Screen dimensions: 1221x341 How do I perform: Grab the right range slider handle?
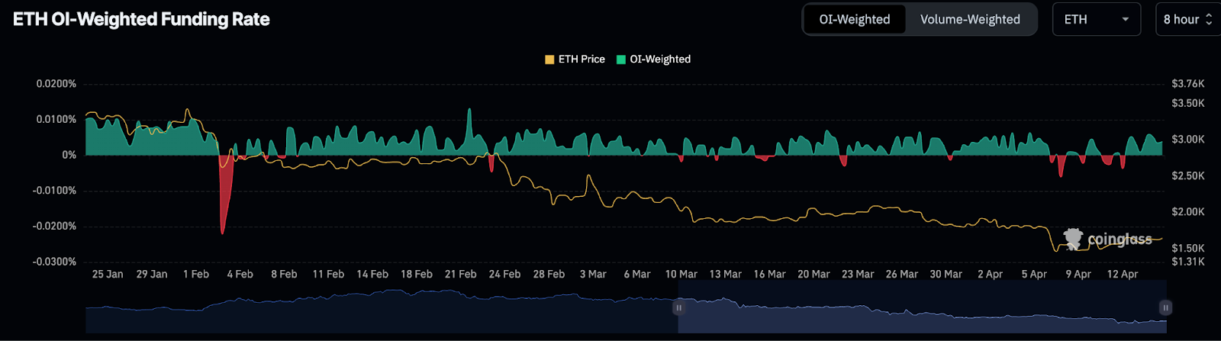tap(1165, 307)
